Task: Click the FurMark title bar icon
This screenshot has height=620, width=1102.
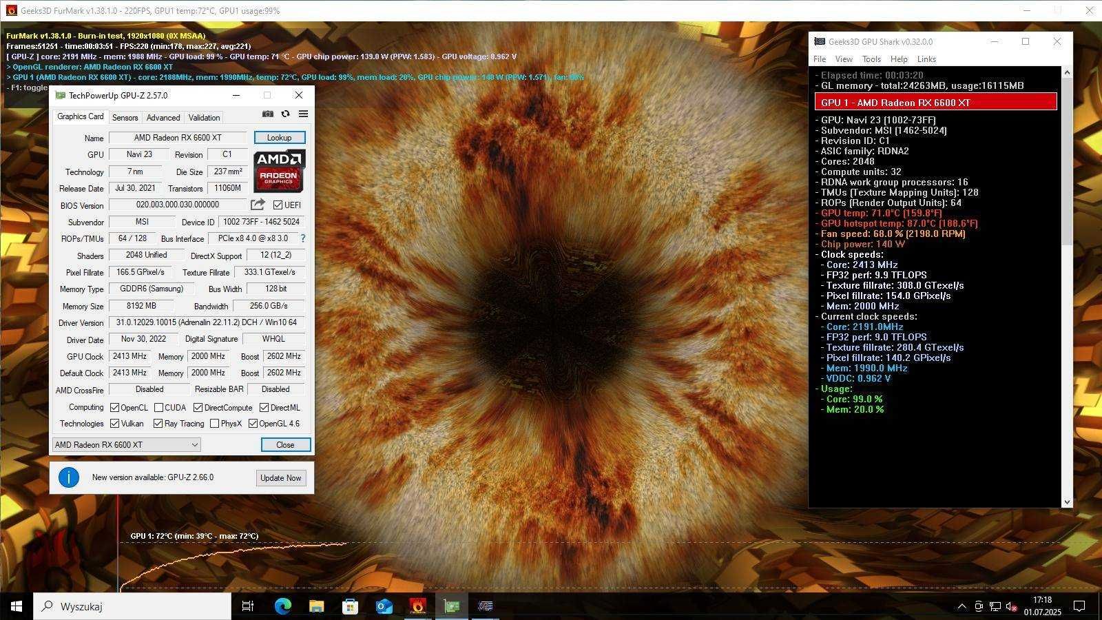Action: point(11,10)
